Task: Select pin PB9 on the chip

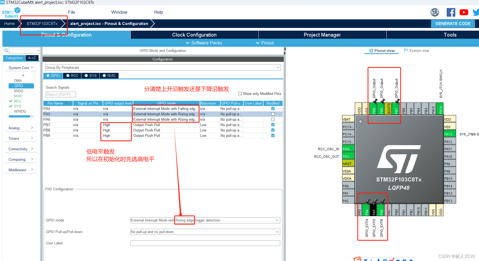Action: point(374,109)
